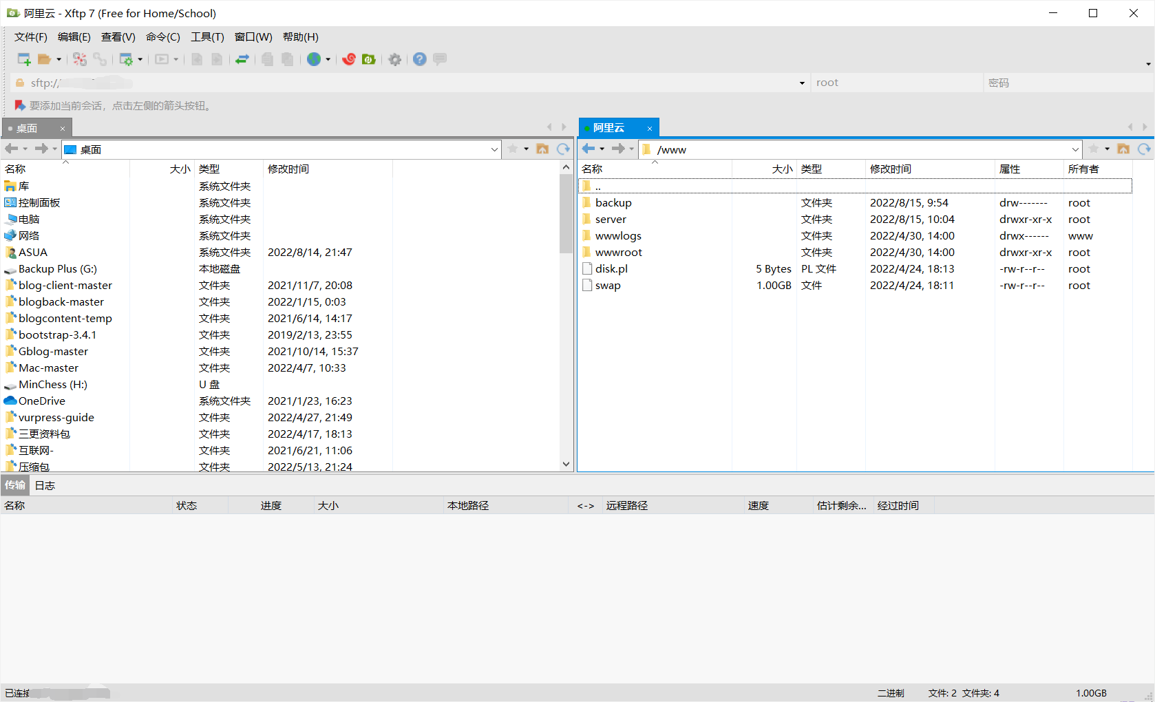Click the back arrow in the 阿里云 pane
1155x702 pixels.
tap(589, 149)
